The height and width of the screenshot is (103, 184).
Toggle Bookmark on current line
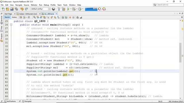coord(58,17)
